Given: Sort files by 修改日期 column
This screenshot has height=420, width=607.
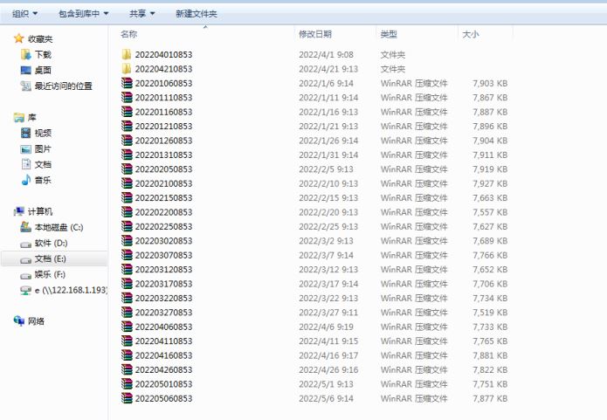Looking at the screenshot, I should (x=315, y=34).
